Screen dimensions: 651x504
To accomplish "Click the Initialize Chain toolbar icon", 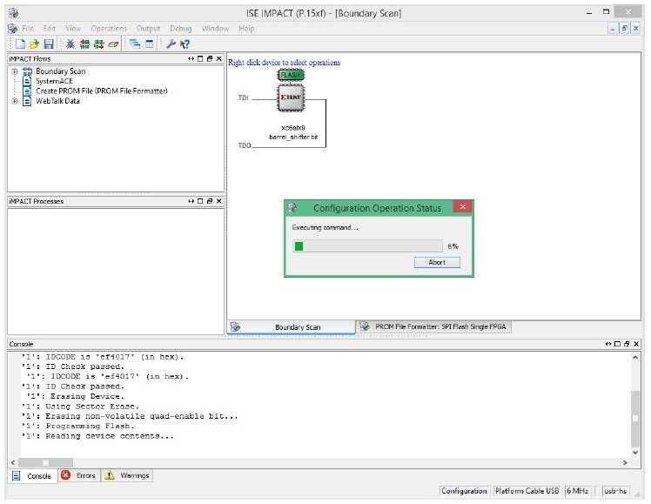I will (x=70, y=44).
